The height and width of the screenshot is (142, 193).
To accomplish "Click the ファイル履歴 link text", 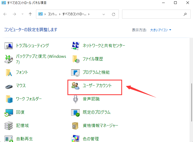I will point(93,59).
